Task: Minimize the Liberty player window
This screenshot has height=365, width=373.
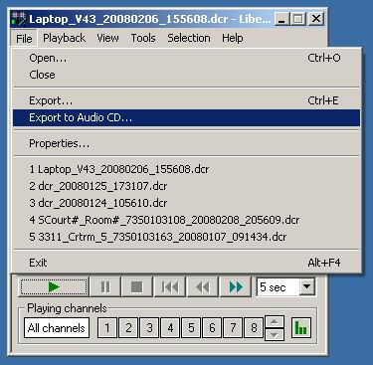Action: pos(282,19)
